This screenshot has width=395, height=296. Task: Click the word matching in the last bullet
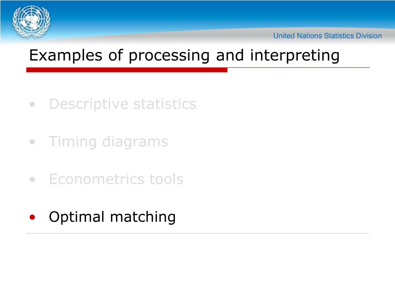[x=143, y=217]
